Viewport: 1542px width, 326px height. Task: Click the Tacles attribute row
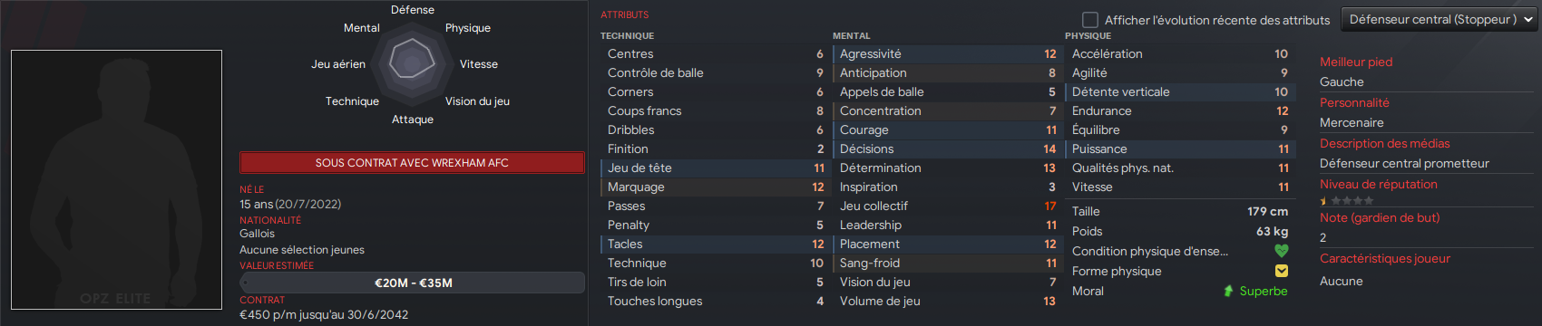click(715, 244)
